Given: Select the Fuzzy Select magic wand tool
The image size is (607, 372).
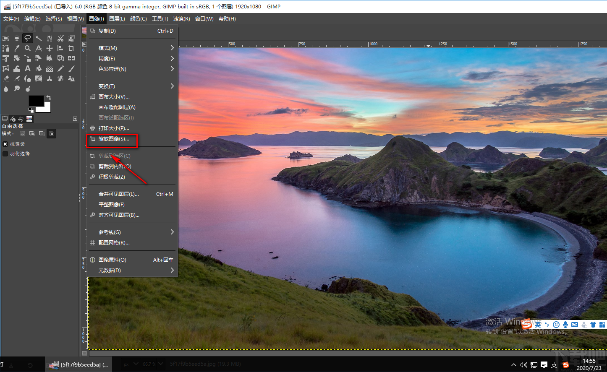Looking at the screenshot, I should click(x=39, y=38).
